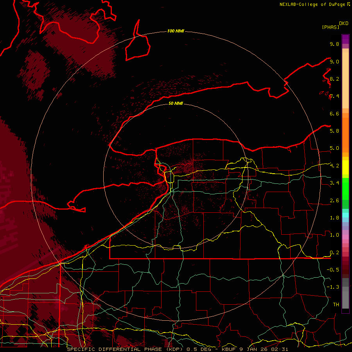Click the 6.6 scale value
The height and width of the screenshot is (352, 352).
(334, 113)
